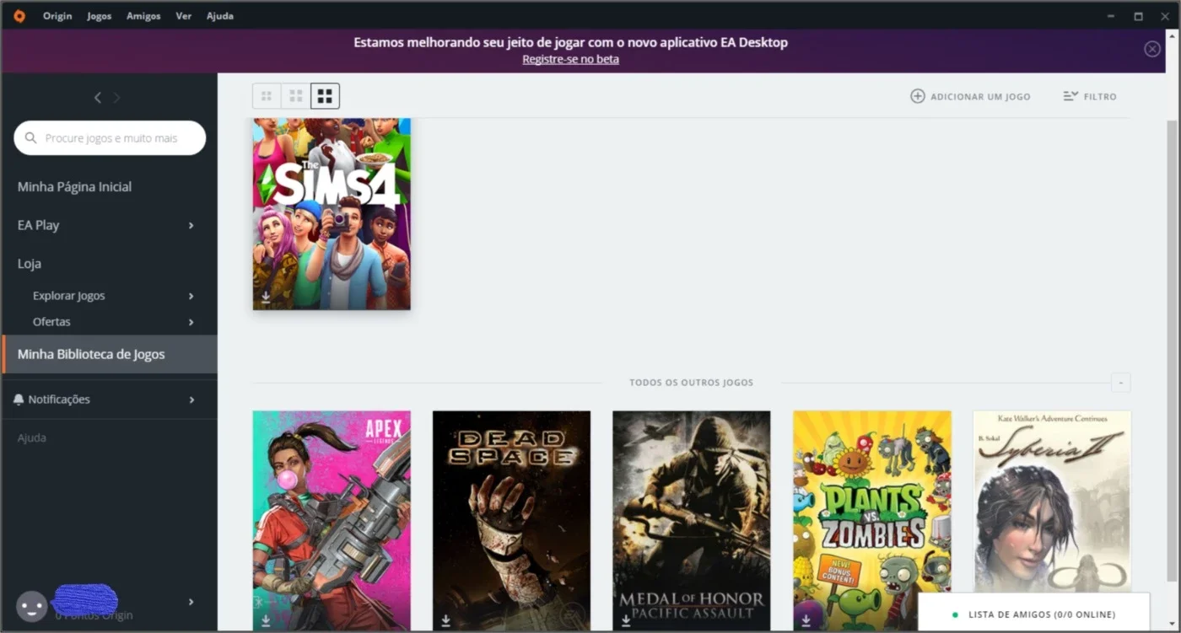Open the Ver menu
This screenshot has width=1181, height=633.
183,16
